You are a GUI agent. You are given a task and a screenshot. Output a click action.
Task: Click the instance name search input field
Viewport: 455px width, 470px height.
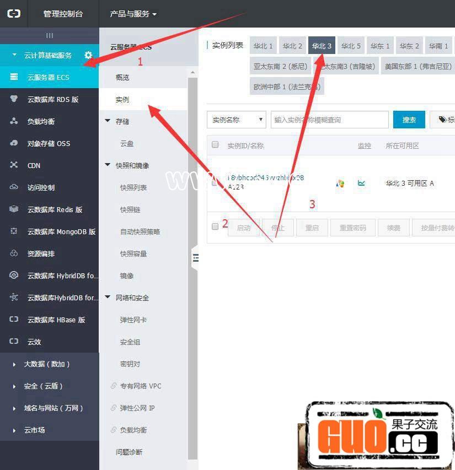point(329,120)
